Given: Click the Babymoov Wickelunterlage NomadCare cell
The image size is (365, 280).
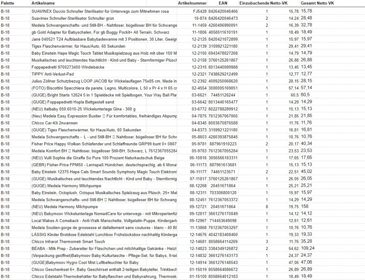Looking at the screenshot, I should (104, 213).
